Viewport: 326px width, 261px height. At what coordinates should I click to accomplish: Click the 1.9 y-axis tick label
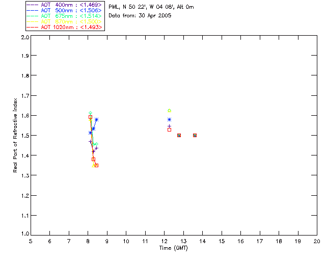click(x=25, y=56)
